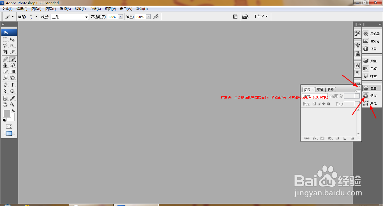Activate the Clone Stamp tool

[x=5, y=65]
